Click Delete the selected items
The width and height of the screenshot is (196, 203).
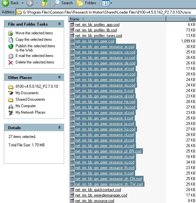pos(35,62)
